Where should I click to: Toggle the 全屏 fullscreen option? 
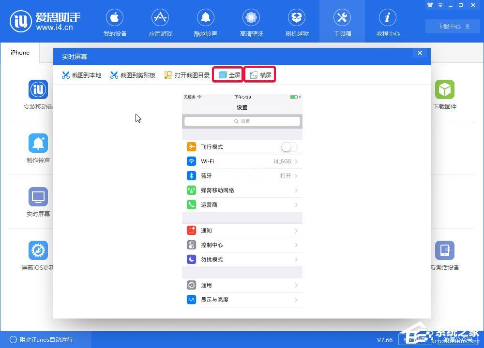(x=227, y=75)
